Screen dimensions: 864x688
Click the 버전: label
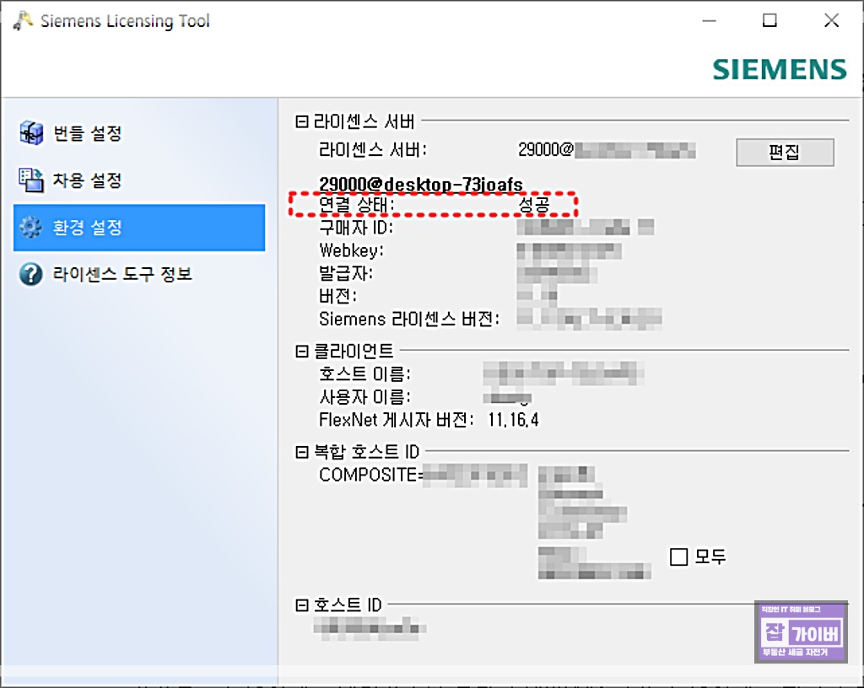(337, 296)
